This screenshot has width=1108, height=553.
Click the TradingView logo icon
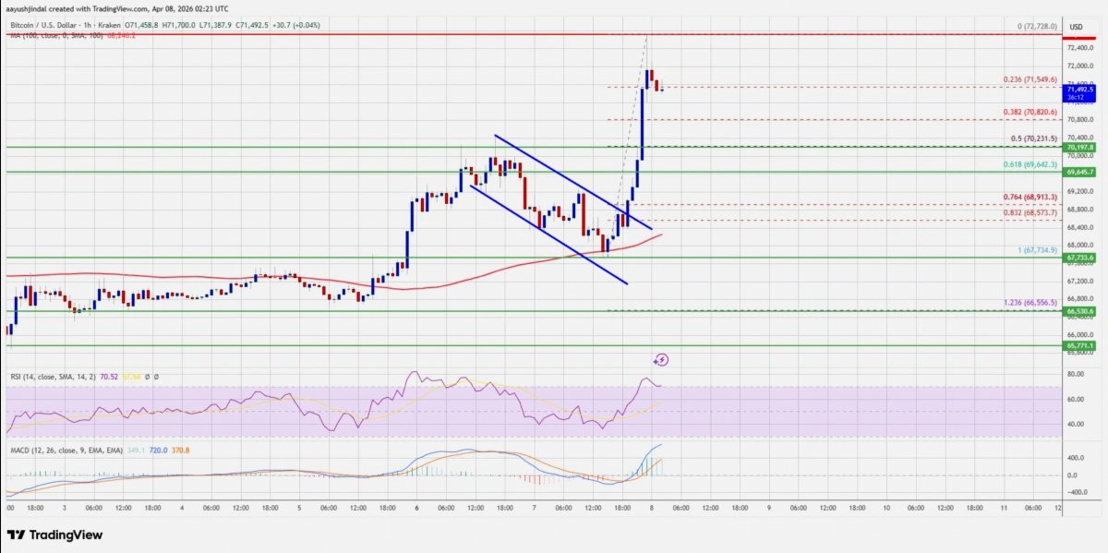[x=16, y=535]
